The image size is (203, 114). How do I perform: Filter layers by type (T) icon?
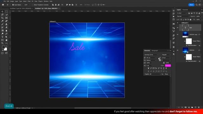pyautogui.click(x=194, y=13)
